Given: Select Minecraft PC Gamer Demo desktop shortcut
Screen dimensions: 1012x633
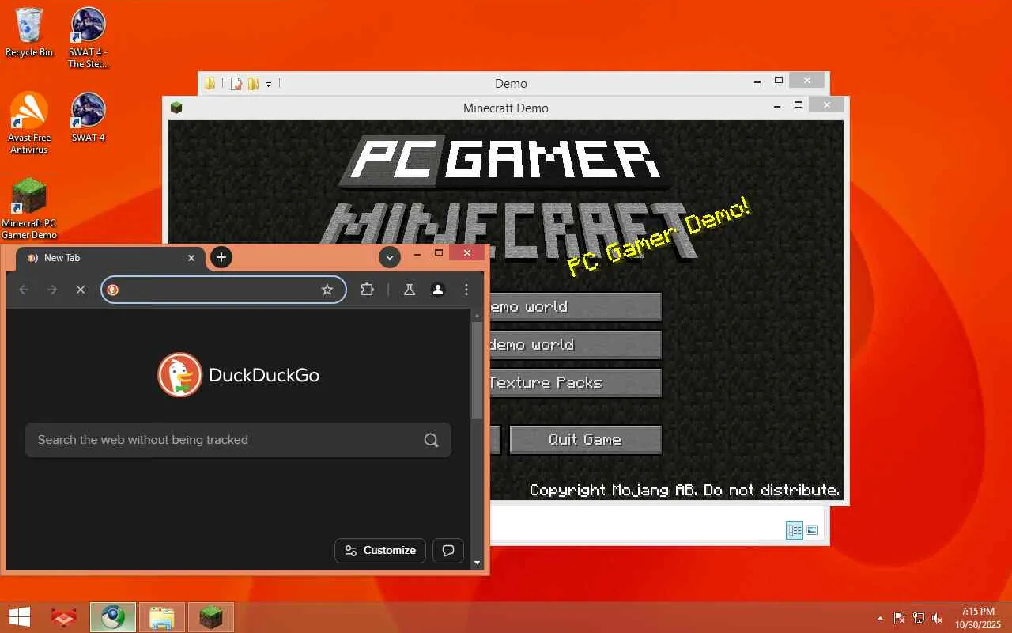Looking at the screenshot, I should [29, 208].
